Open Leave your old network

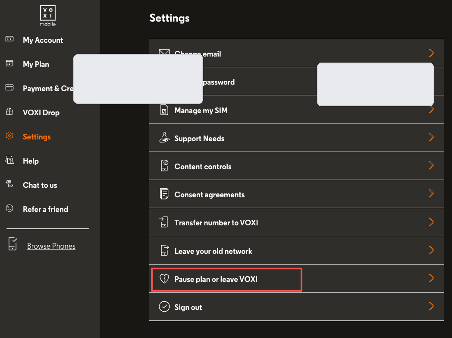(x=297, y=250)
